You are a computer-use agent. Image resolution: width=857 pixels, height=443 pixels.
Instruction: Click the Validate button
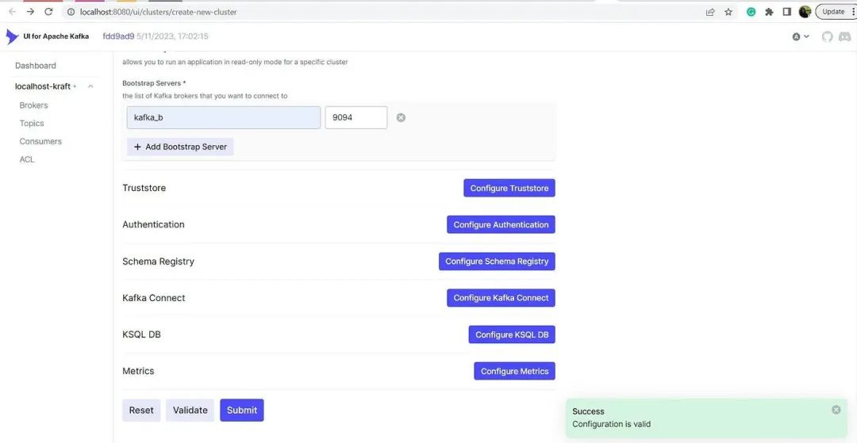pyautogui.click(x=190, y=411)
